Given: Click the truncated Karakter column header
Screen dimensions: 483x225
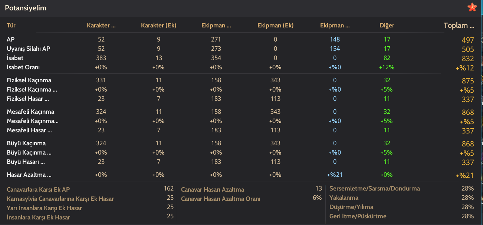Looking at the screenshot, I should point(101,26).
